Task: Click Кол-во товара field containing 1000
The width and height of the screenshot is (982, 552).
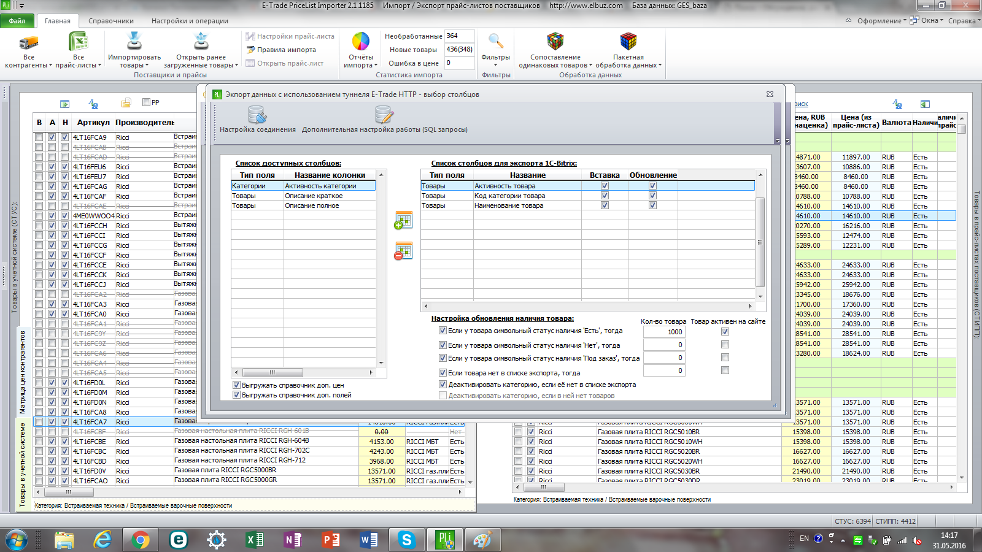Action: click(x=663, y=332)
